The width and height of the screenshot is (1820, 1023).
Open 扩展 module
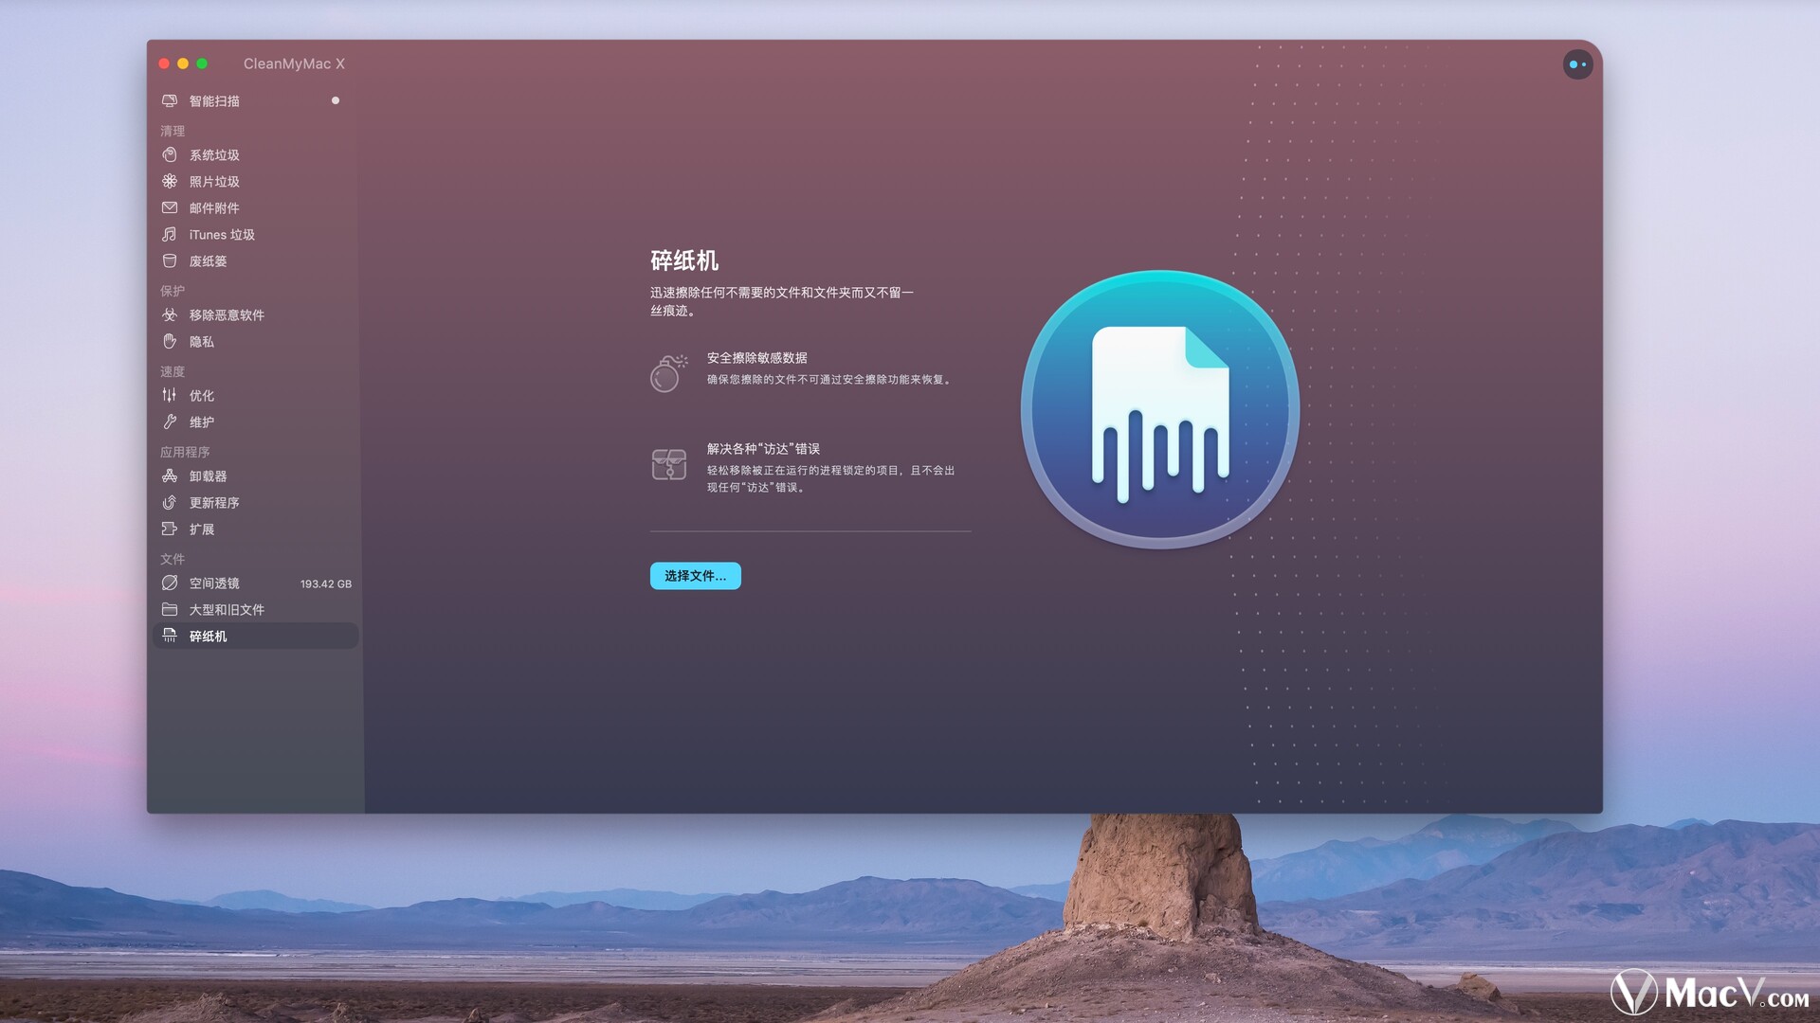(255, 529)
